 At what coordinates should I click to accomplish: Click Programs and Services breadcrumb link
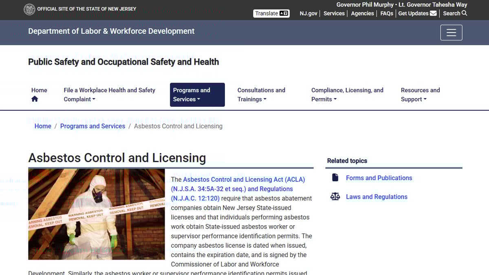(93, 126)
